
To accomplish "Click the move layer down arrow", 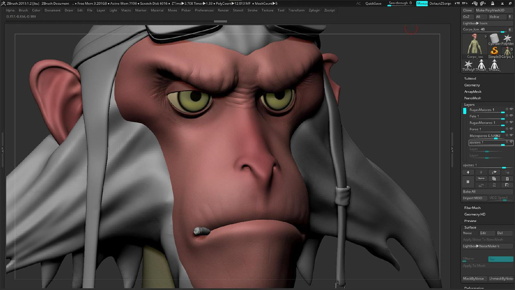I will [x=481, y=172].
